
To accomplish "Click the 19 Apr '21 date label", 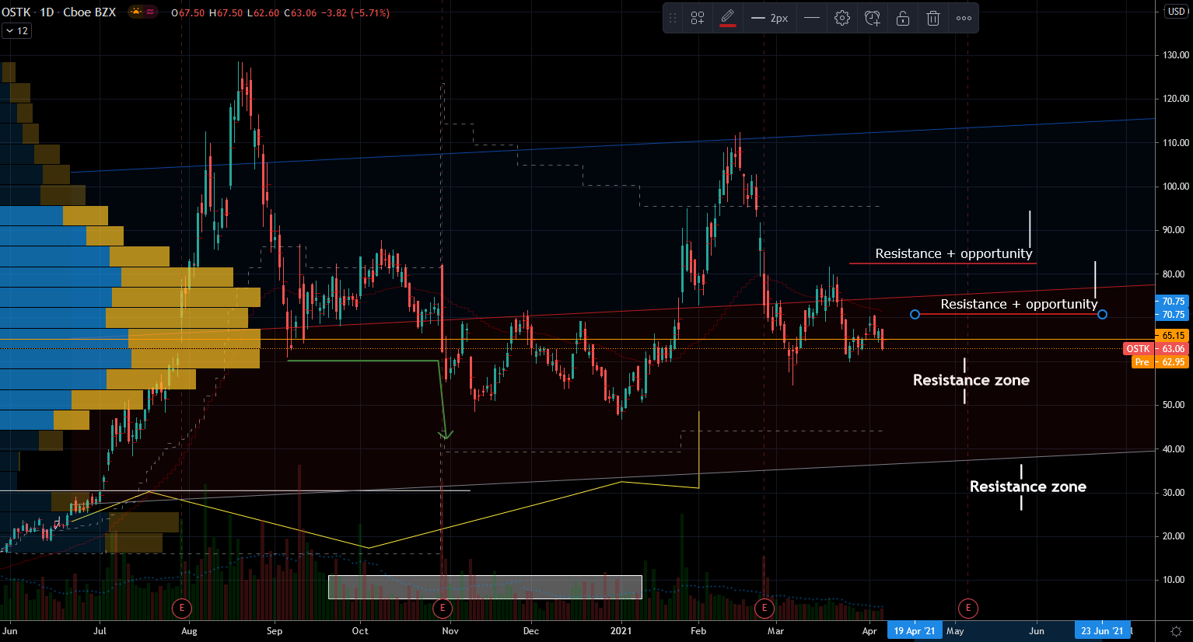I will (915, 631).
